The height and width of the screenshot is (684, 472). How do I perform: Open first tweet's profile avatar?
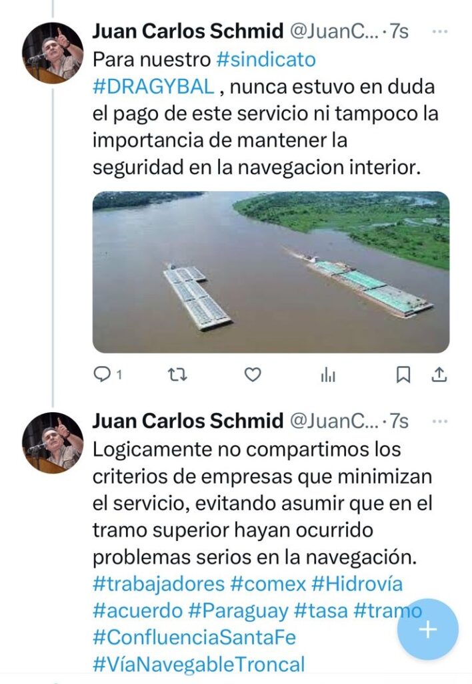(53, 53)
